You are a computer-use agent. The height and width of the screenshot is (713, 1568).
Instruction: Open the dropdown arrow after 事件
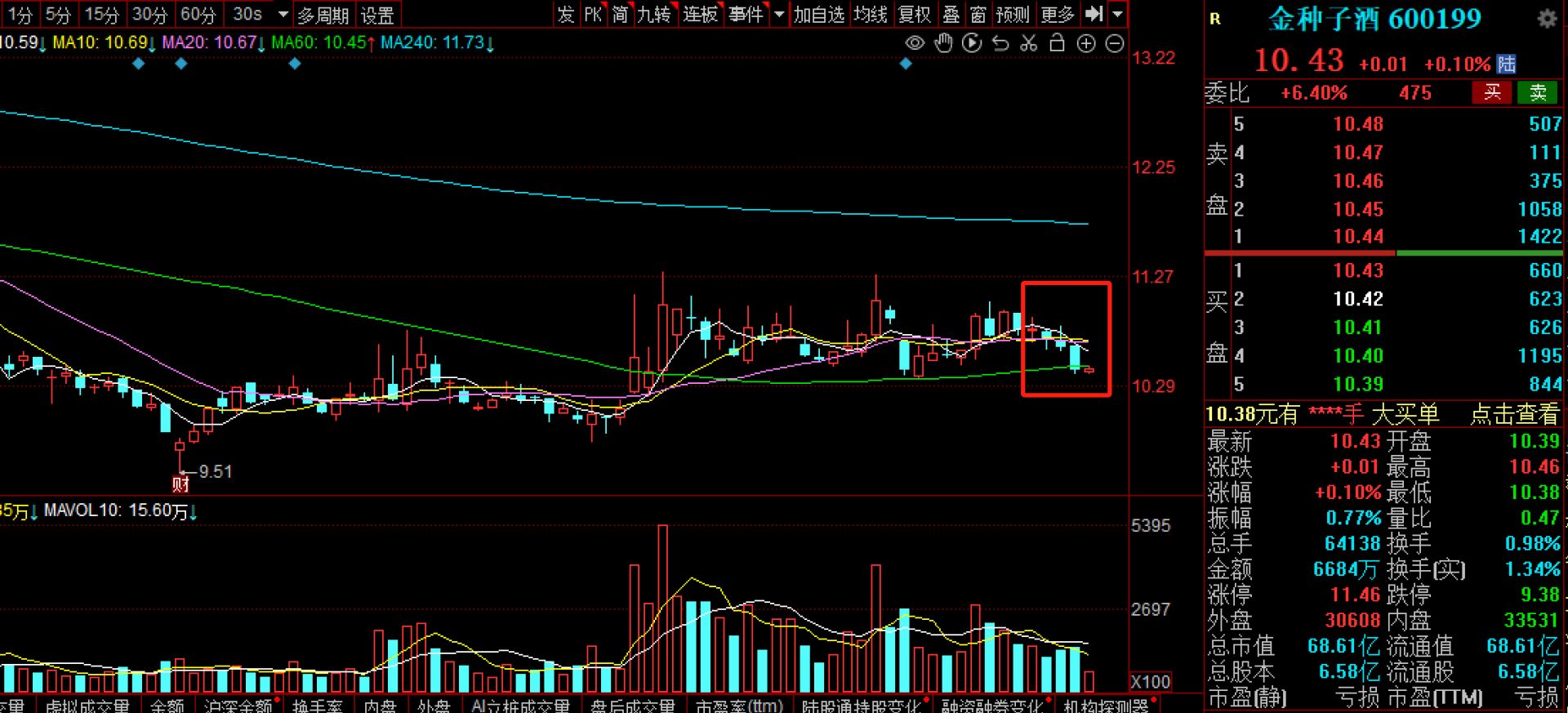point(779,15)
